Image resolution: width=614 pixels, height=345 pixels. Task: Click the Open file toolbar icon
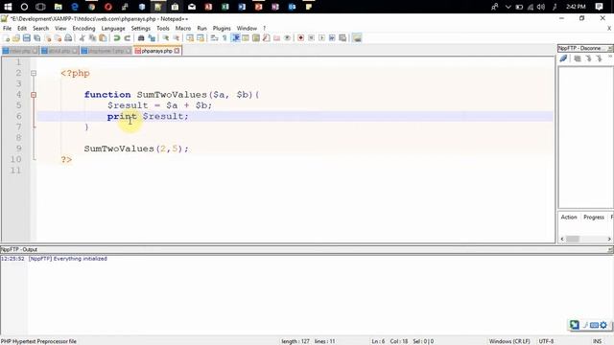click(16, 38)
